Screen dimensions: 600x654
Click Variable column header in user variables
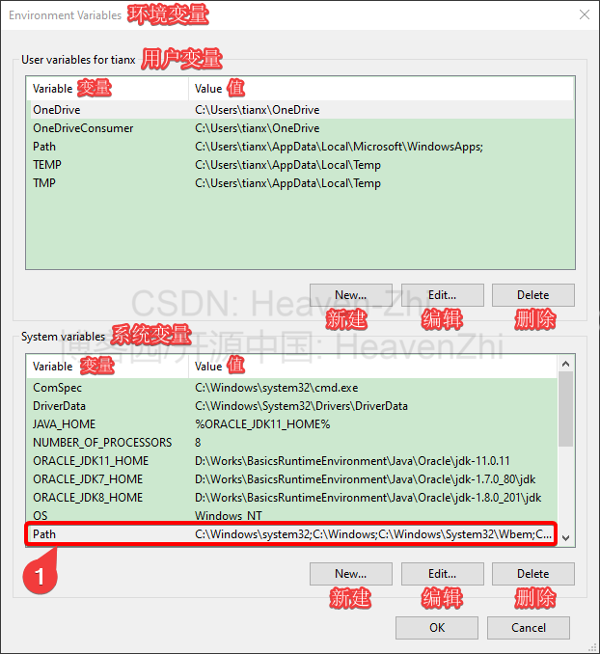coord(107,89)
